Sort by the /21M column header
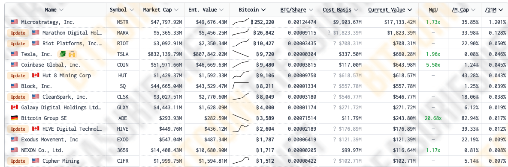 pyautogui.click(x=494, y=10)
